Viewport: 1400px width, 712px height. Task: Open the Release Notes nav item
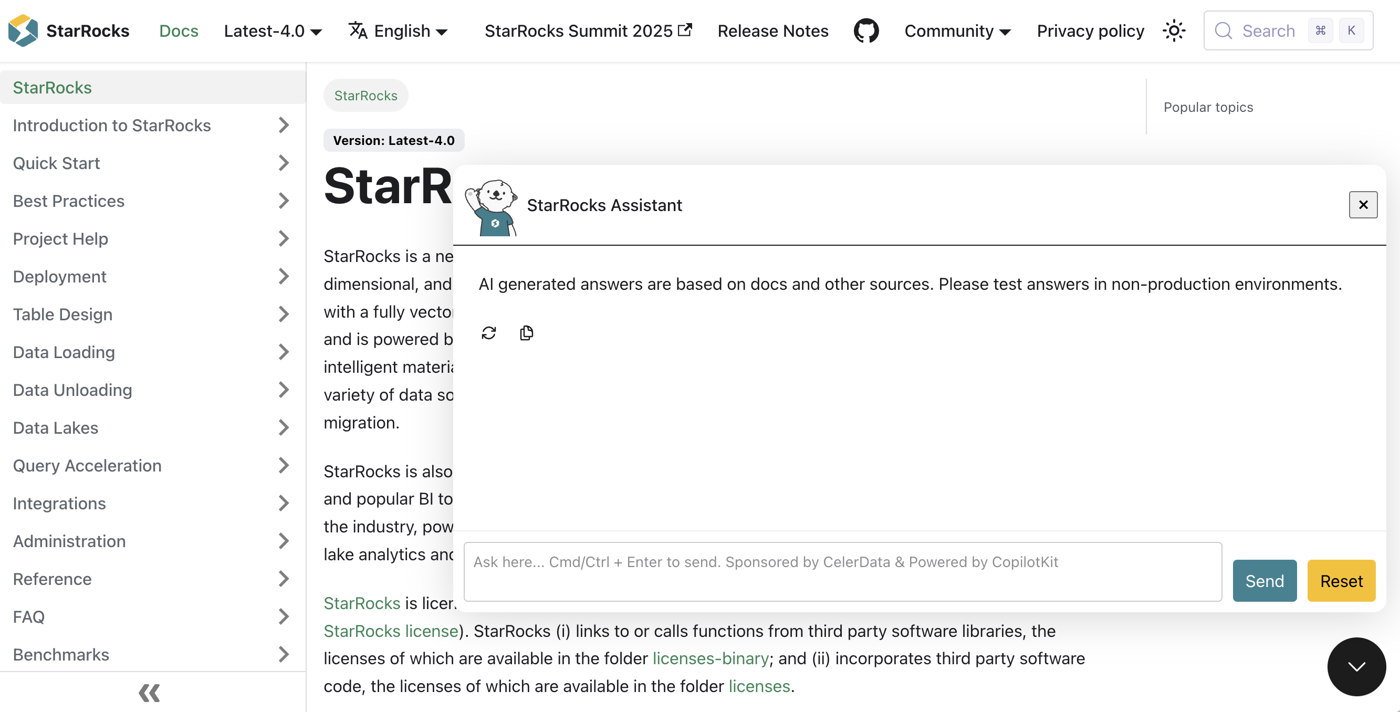click(x=772, y=31)
